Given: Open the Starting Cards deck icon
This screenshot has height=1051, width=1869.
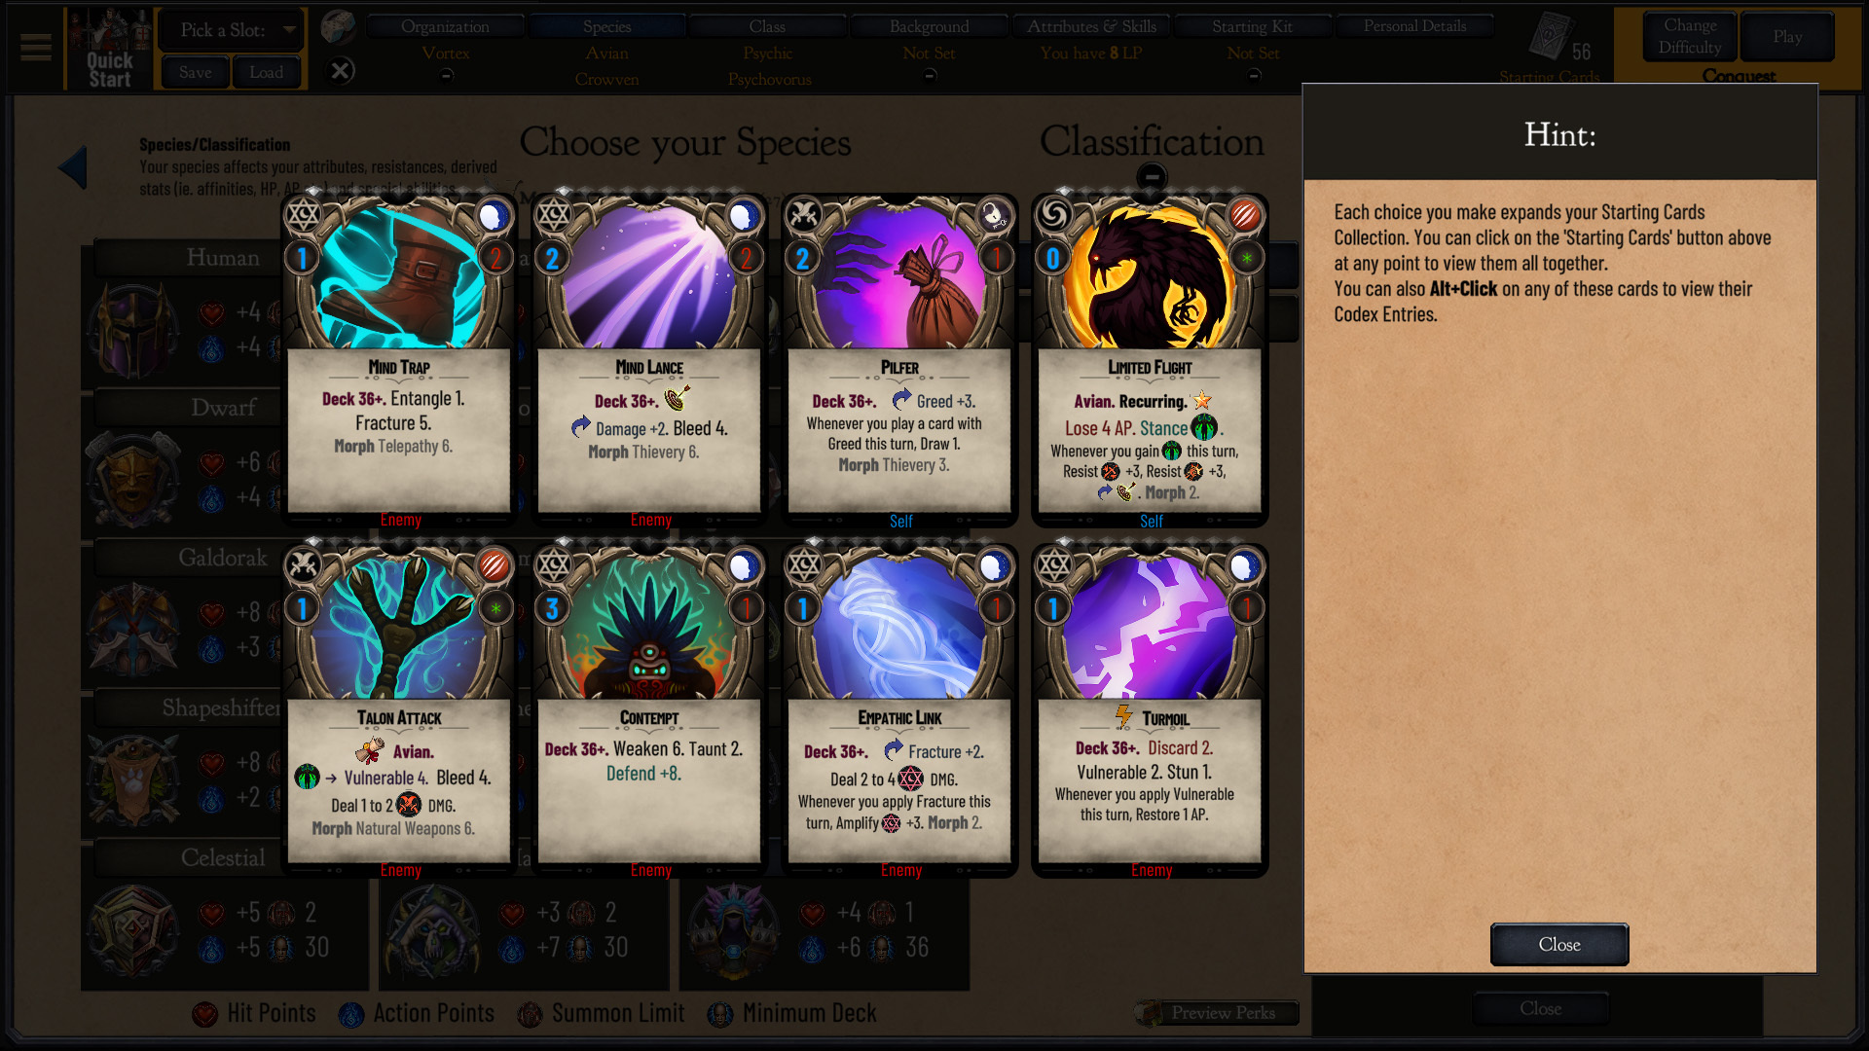Looking at the screenshot, I should coord(1550,39).
